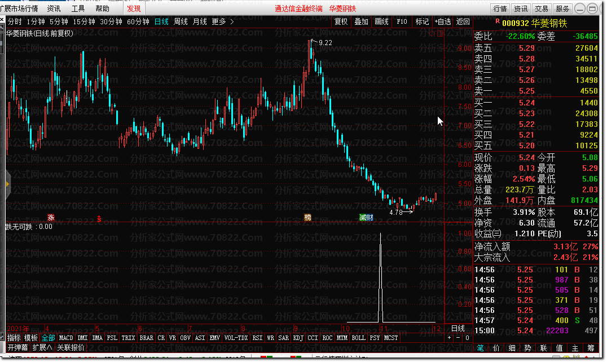Click the +自选 add to watchlist button

click(443, 21)
